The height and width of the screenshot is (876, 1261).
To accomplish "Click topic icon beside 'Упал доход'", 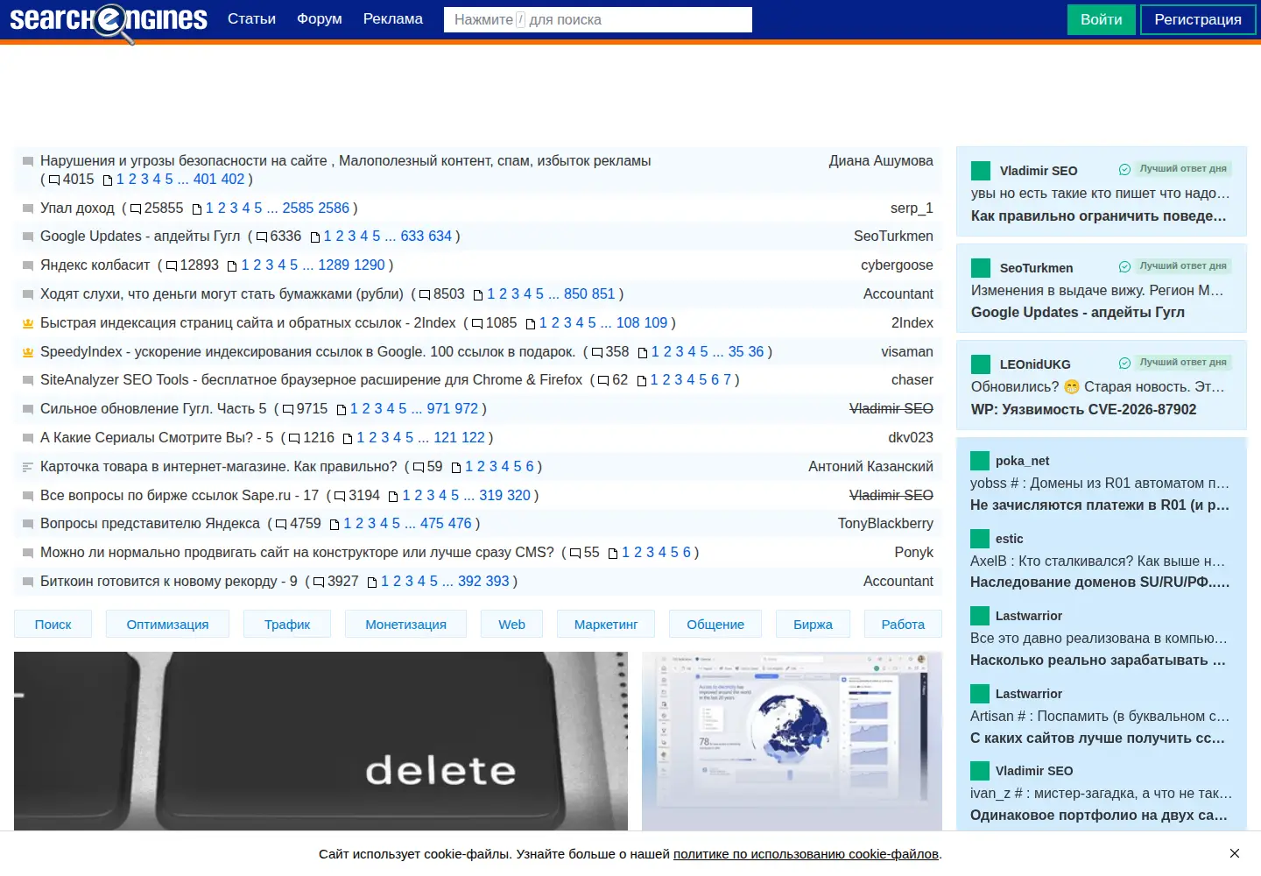I will pyautogui.click(x=28, y=208).
